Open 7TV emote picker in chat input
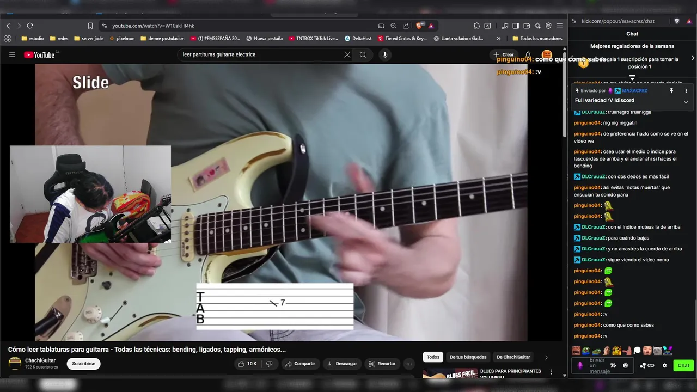Viewport: 697px width, 392px height. [x=613, y=365]
